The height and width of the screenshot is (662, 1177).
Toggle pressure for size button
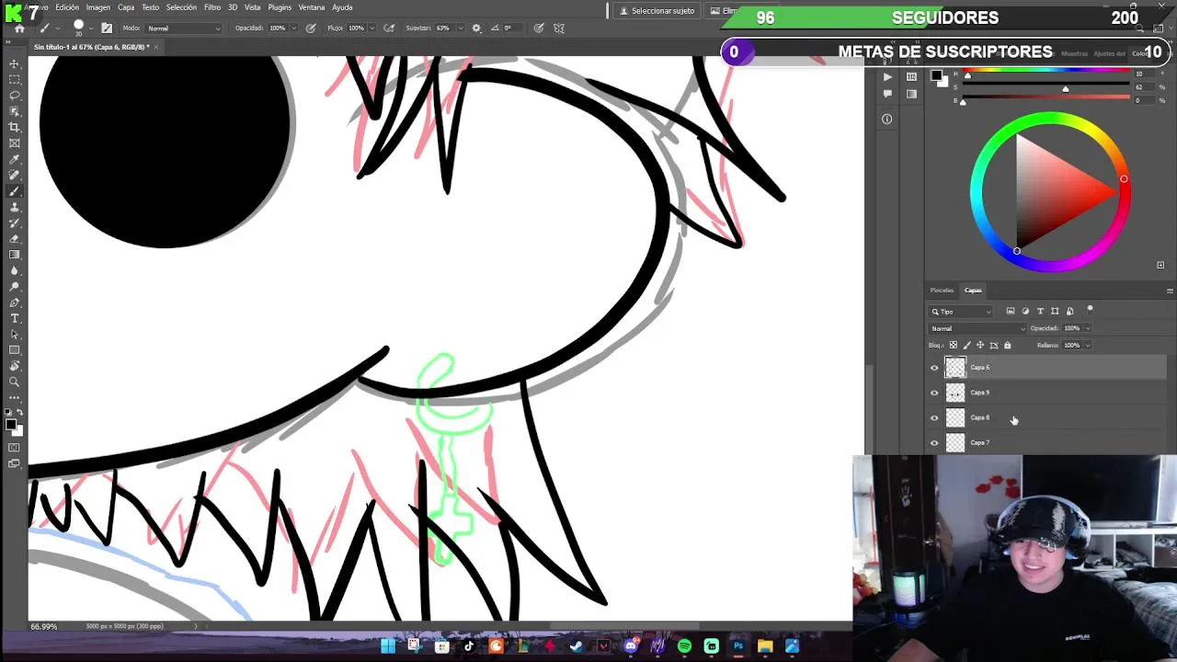click(539, 29)
